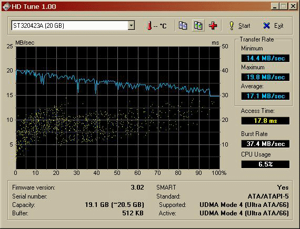Click the thermometer temperature icon
This screenshot has height=229, width=300.
(149, 26)
